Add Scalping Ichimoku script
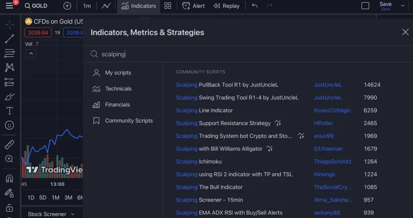Image resolution: width=413 pixels, height=218 pixels. [x=199, y=162]
